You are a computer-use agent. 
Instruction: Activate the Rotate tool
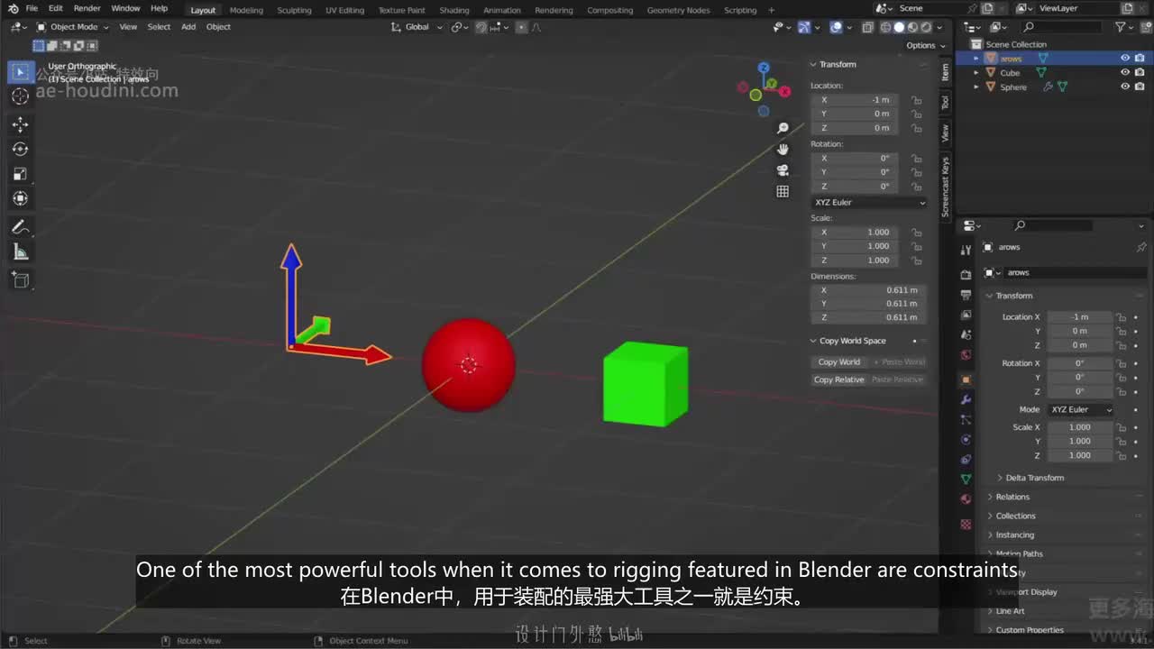(x=20, y=149)
